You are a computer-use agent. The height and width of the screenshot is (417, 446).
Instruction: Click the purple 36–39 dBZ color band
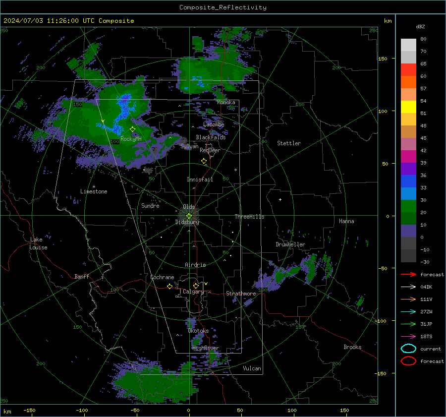[408, 169]
